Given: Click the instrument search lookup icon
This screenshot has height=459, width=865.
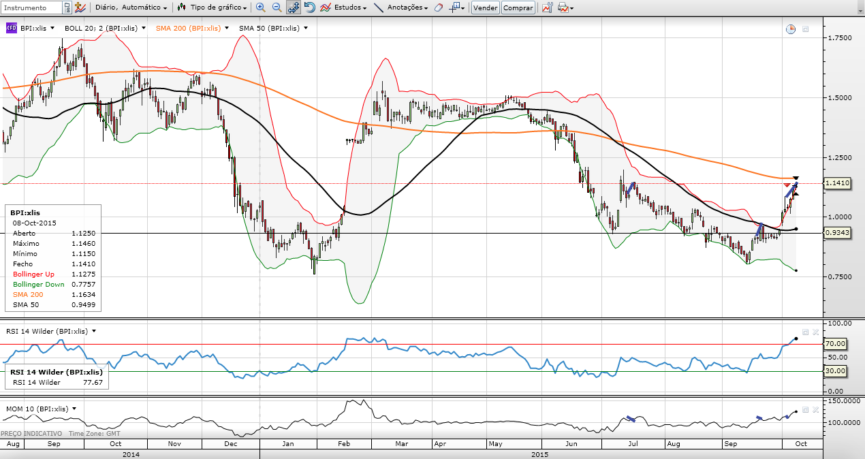Looking at the screenshot, I should point(67,7).
